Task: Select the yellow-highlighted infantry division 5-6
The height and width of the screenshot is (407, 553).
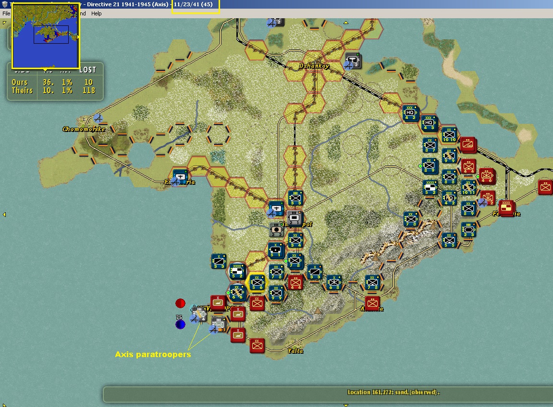Action: click(x=257, y=283)
